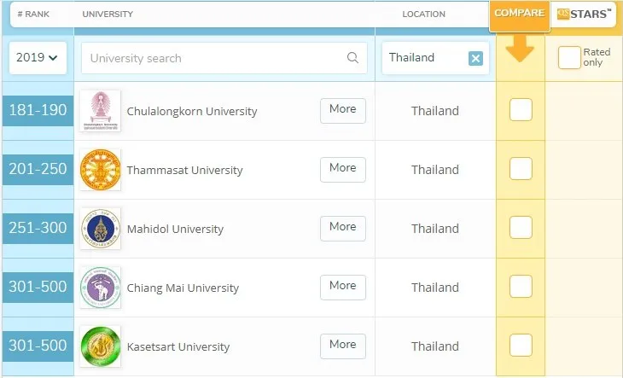The image size is (623, 378).
Task: Click More for Thammasat University
Action: click(342, 169)
